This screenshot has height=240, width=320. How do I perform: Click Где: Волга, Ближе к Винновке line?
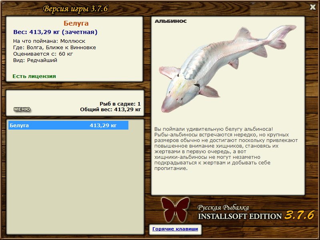tap(54, 48)
